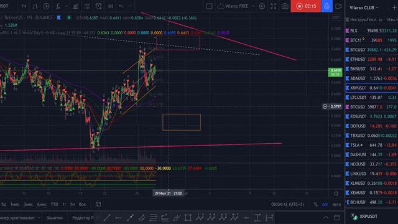Set range to YTD
The width and height of the screenshot is (398, 224).
click(54, 204)
